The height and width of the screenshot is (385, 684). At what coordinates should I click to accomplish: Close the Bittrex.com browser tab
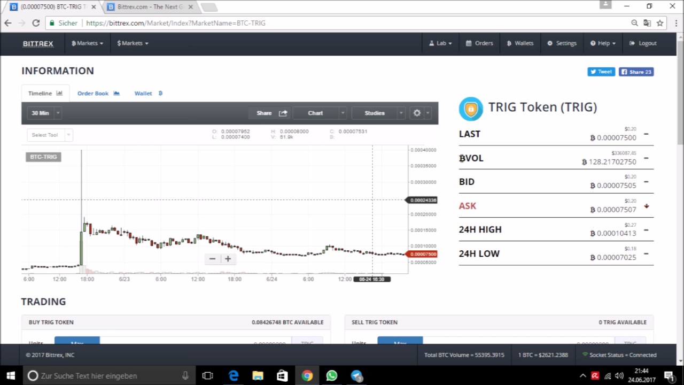tap(191, 7)
